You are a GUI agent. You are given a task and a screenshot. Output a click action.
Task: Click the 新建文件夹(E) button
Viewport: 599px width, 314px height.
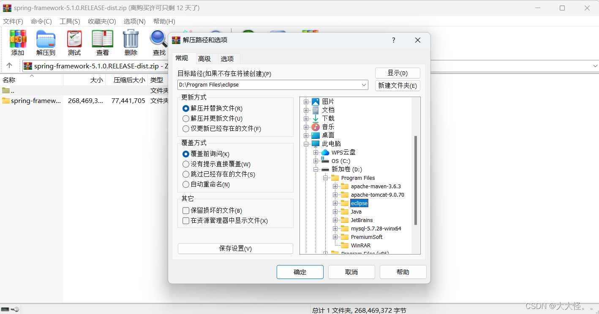click(398, 85)
